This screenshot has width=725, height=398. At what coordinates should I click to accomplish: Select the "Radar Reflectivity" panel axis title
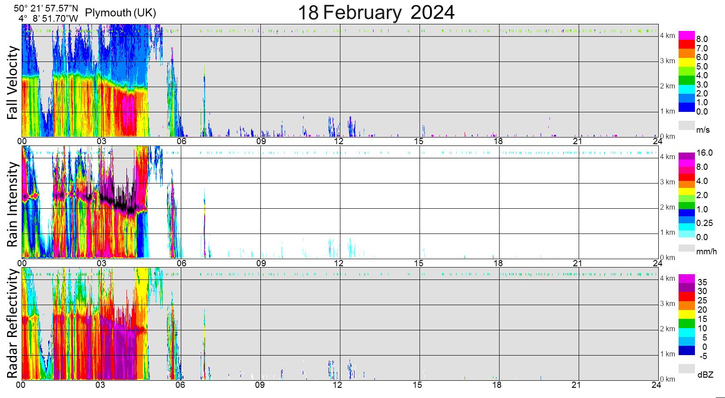(13, 324)
